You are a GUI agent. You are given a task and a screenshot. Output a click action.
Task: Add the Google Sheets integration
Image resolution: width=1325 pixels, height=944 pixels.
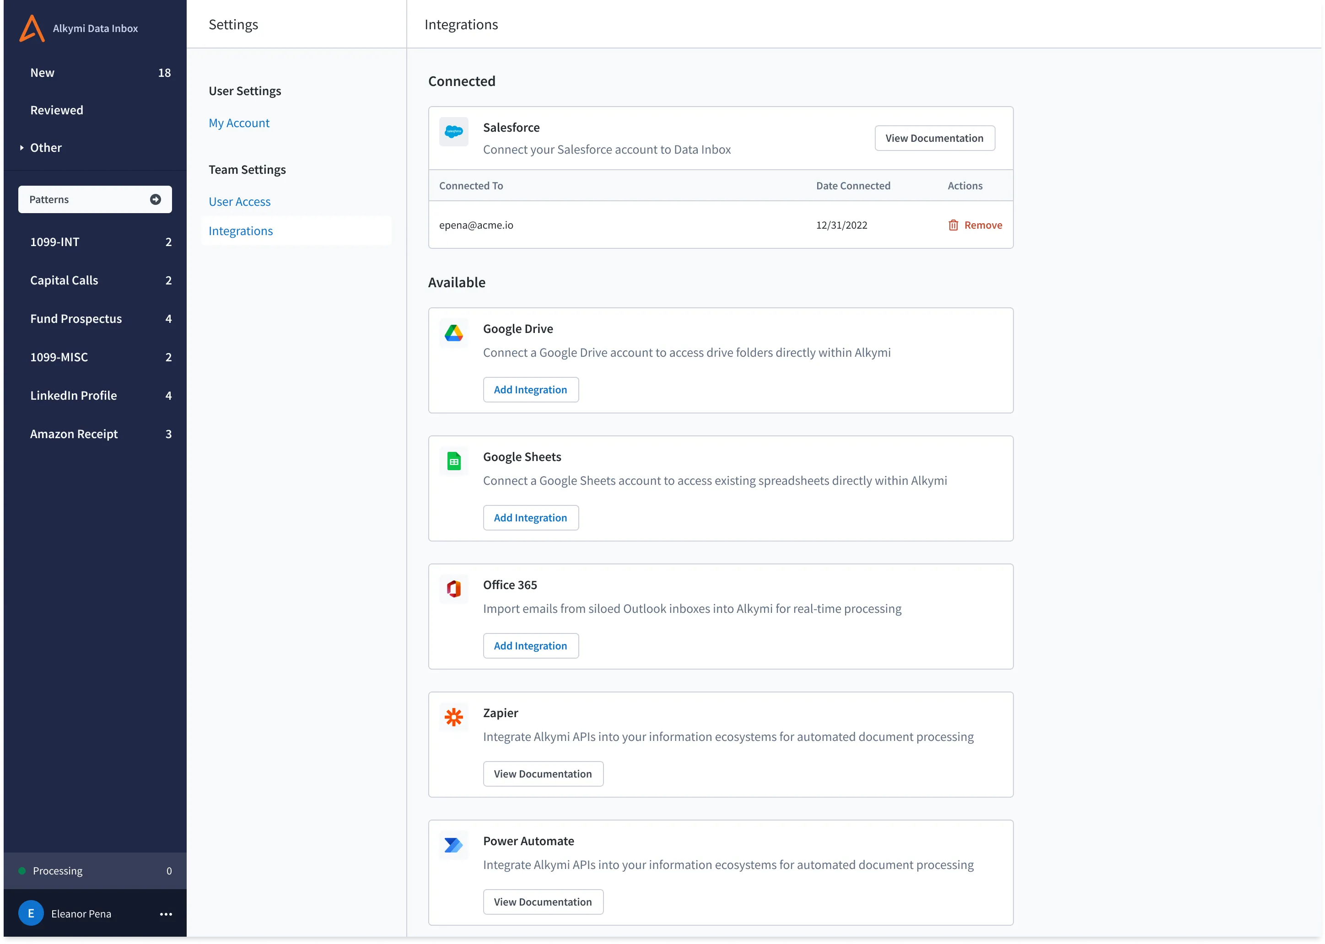click(530, 518)
